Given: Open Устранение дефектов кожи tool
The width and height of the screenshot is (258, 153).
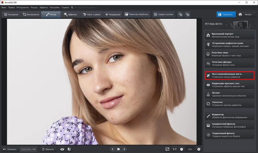Looking at the screenshot, I should coord(230,44).
